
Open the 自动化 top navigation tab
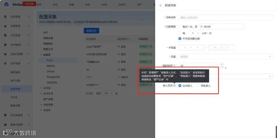click(122, 5)
